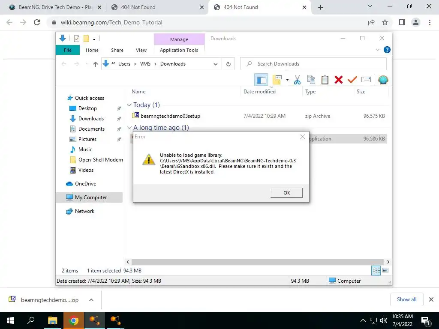Click the Chrome address bar URL
The width and height of the screenshot is (439, 329).
point(111,22)
